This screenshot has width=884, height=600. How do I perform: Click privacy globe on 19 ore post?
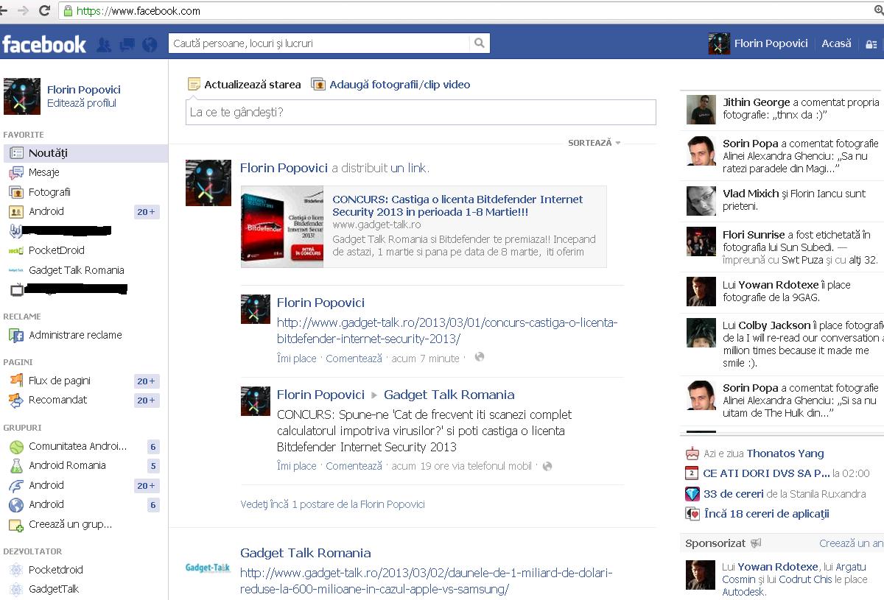pyautogui.click(x=547, y=466)
